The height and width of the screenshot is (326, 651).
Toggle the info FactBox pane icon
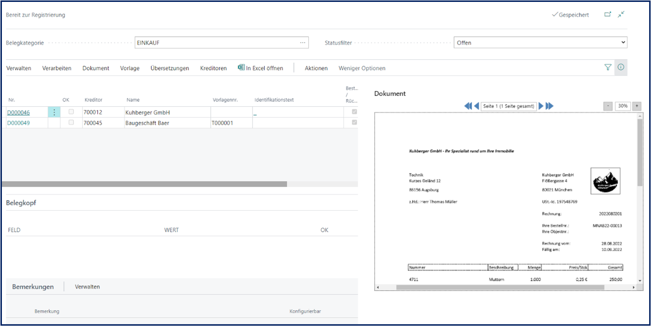pos(621,68)
